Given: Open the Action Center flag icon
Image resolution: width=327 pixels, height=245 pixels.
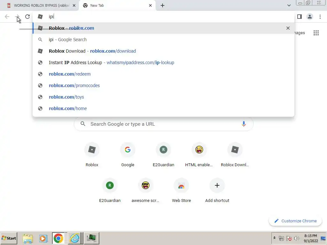Looking at the screenshot, I should 289,238.
